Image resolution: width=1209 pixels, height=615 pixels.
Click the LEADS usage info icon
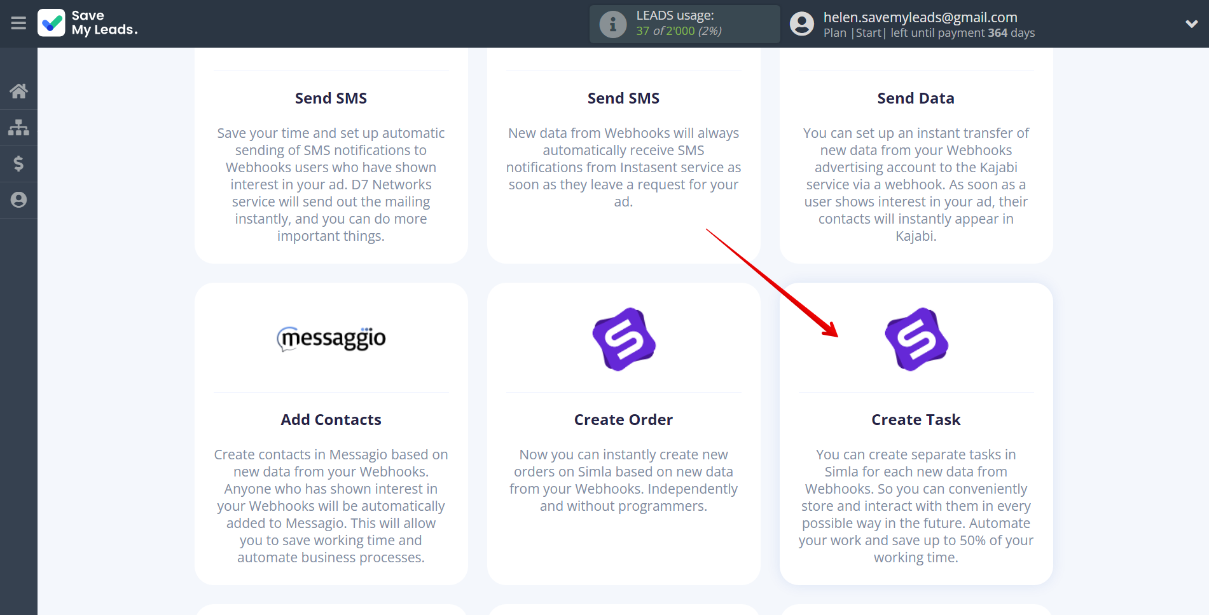pyautogui.click(x=613, y=24)
